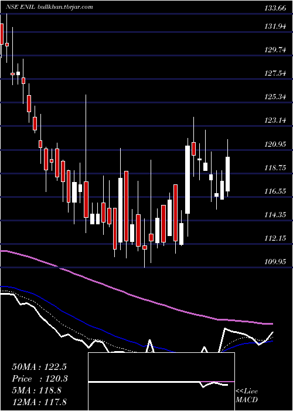Image resolution: width=293 pixels, height=411 pixels.
Task: Click the 131.94 price axis label
Action: point(275,26)
